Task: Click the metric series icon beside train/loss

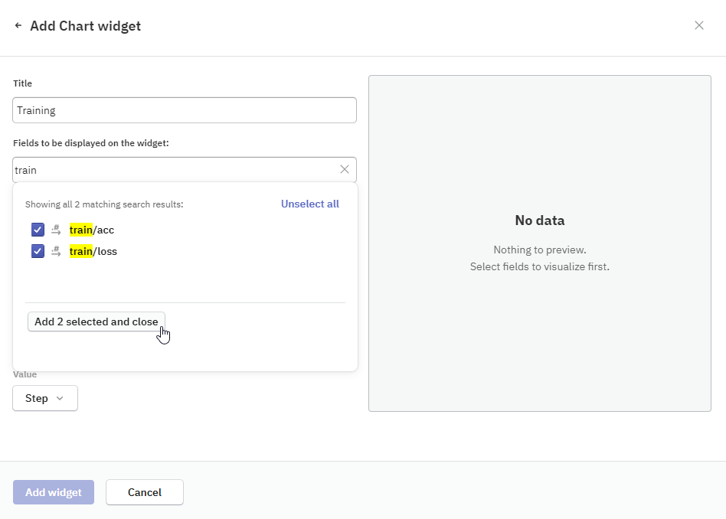Action: click(x=56, y=251)
